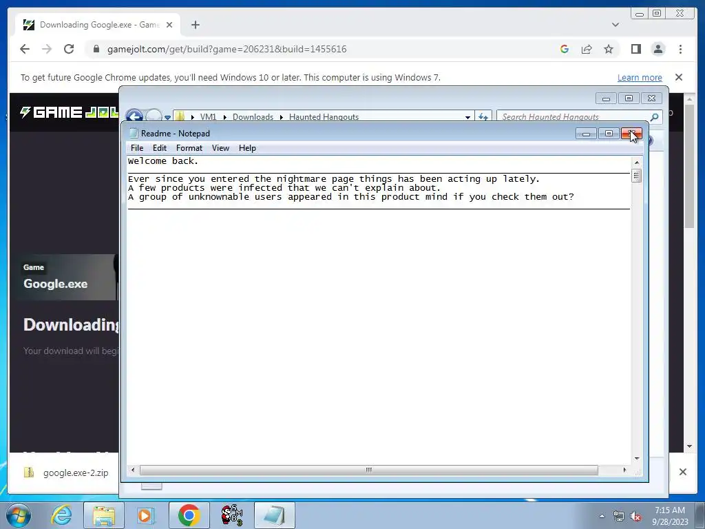Open the Windows Start menu
705x529 pixels.
(18, 515)
